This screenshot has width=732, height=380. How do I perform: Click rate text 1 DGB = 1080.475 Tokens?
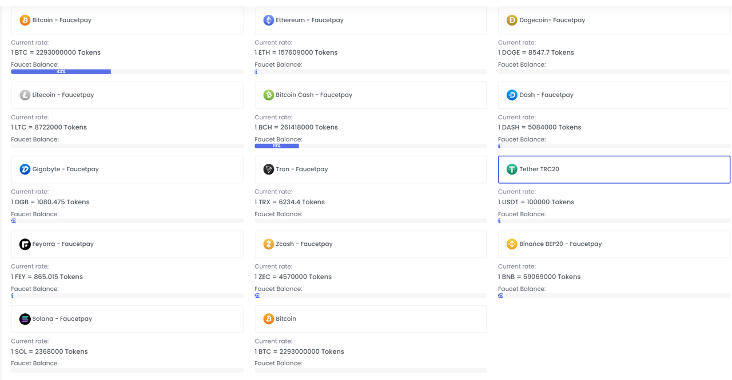click(x=50, y=202)
